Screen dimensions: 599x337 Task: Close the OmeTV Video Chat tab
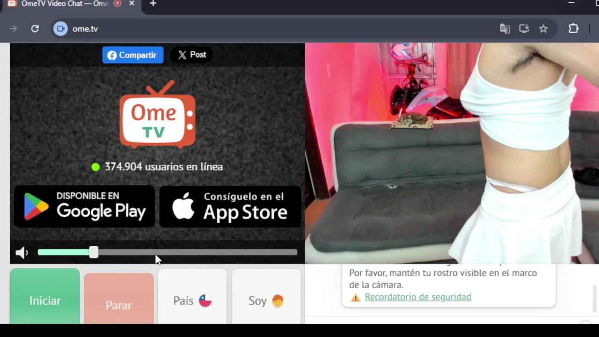click(131, 3)
